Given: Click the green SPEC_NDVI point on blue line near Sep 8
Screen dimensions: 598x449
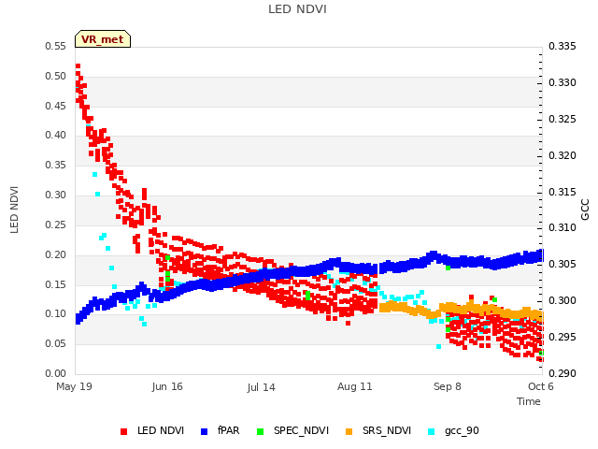Looking at the screenshot, I should (448, 268).
